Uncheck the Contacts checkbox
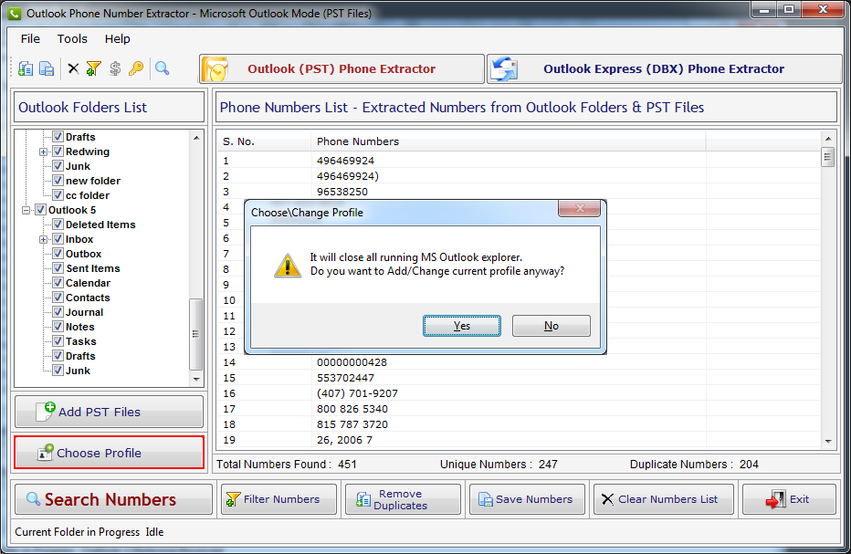 (x=58, y=298)
